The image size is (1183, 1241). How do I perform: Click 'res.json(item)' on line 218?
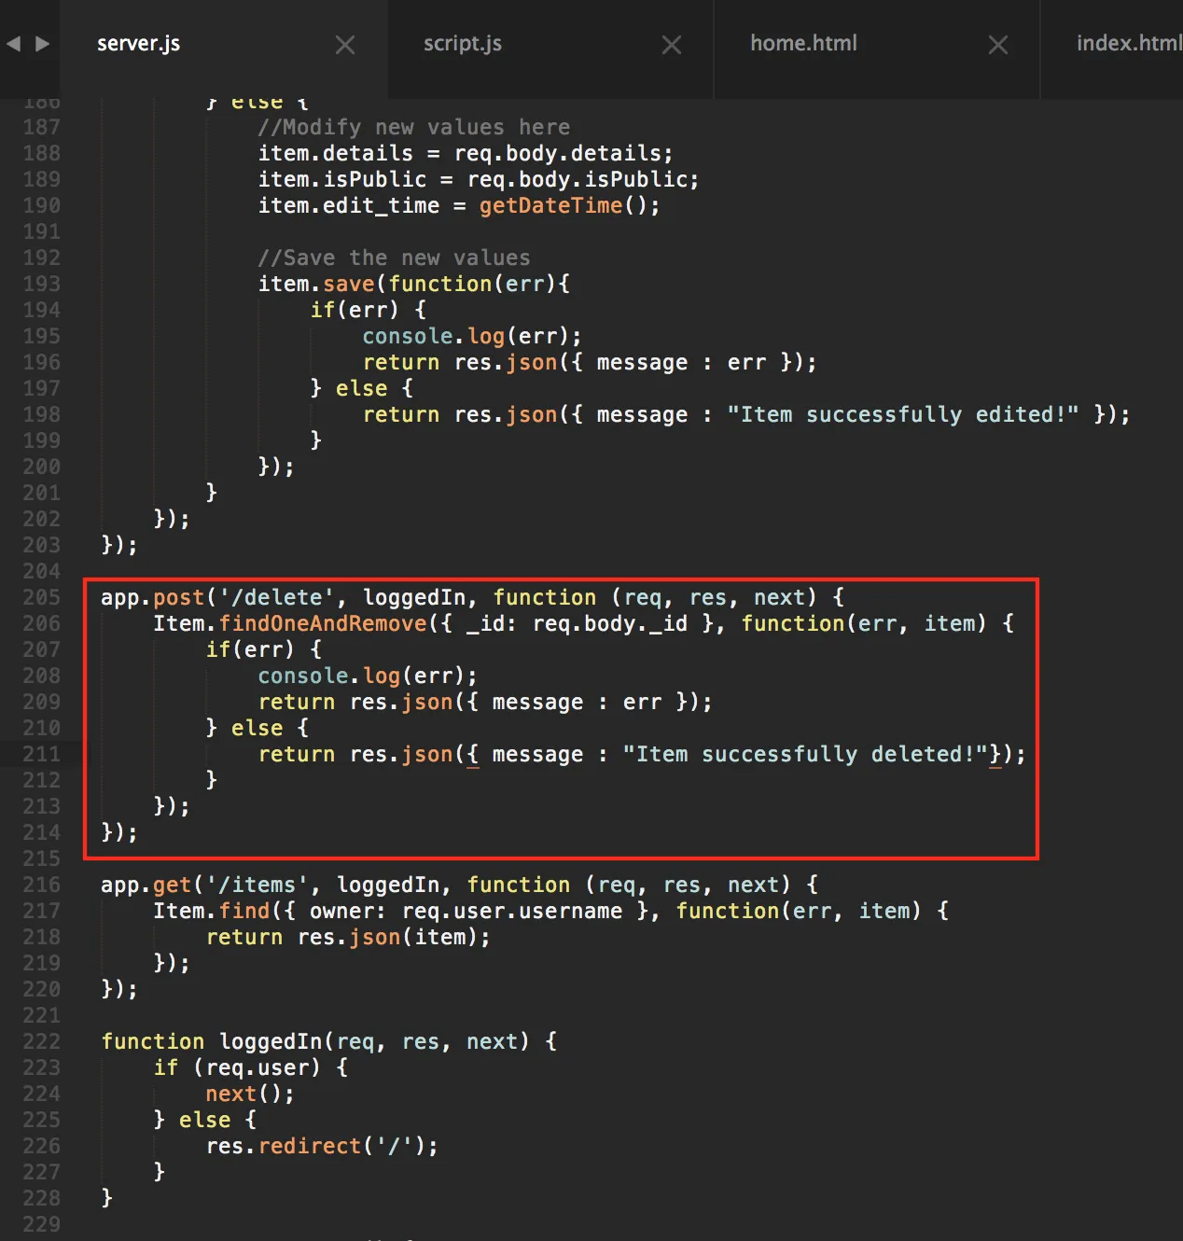pos(388,937)
